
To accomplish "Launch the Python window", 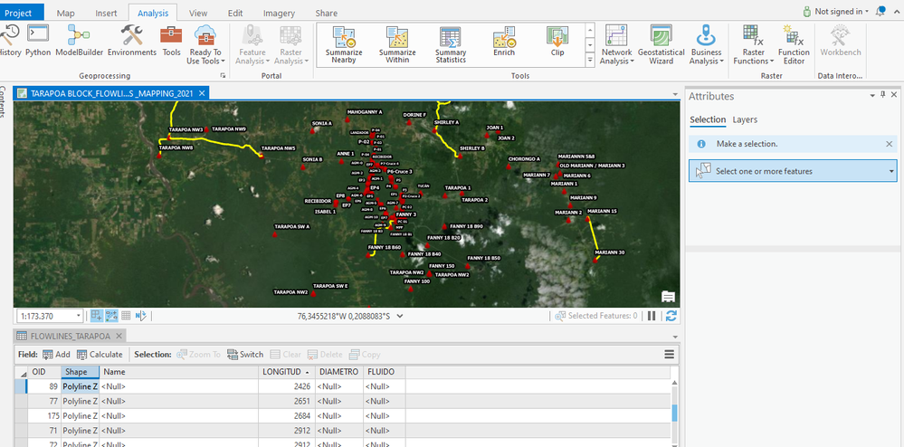I will click(38, 41).
